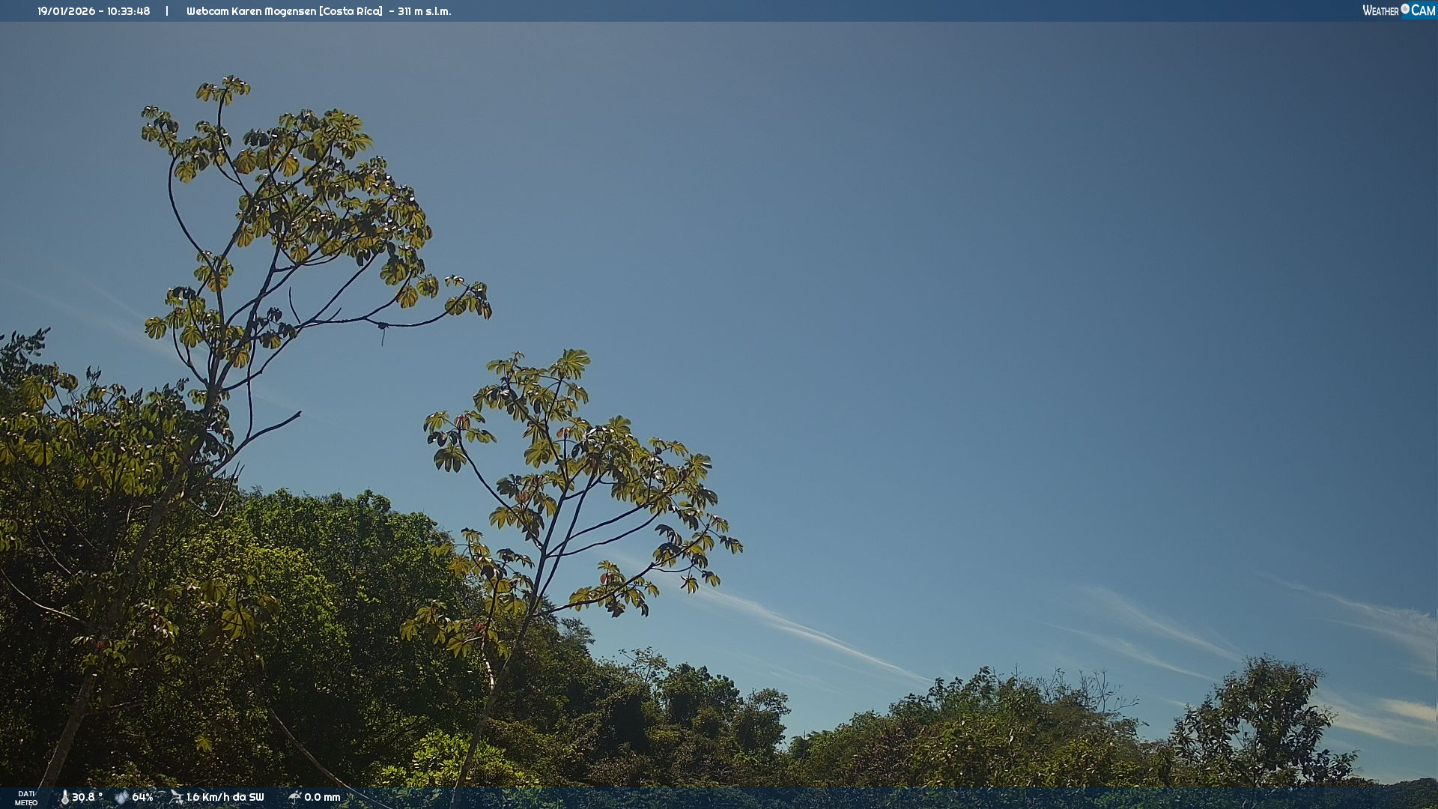This screenshot has width=1438, height=809.
Task: Click the DATI METEO label
Action: click(x=26, y=798)
